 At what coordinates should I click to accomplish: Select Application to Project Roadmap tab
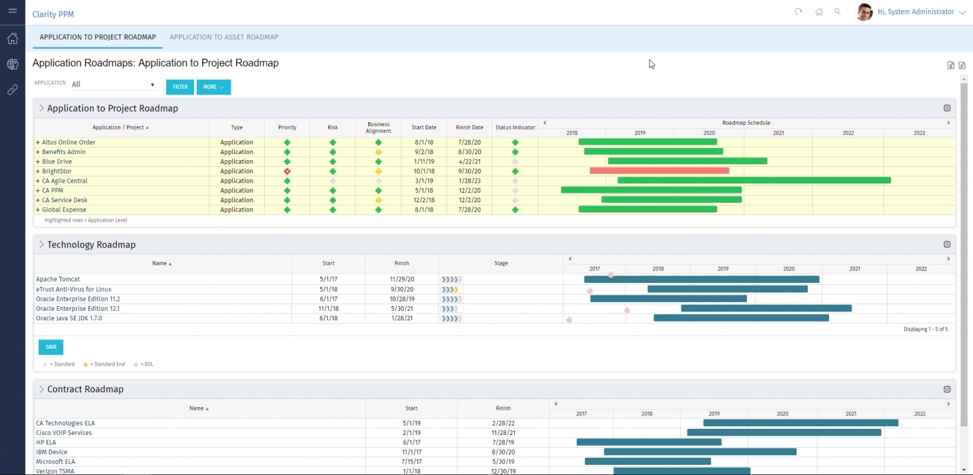[x=98, y=37]
